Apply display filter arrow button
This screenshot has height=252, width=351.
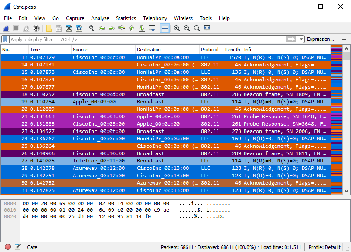tap(291, 39)
